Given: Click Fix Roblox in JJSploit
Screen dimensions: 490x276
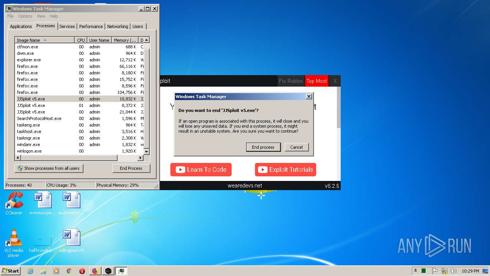Looking at the screenshot, I should coord(291,81).
